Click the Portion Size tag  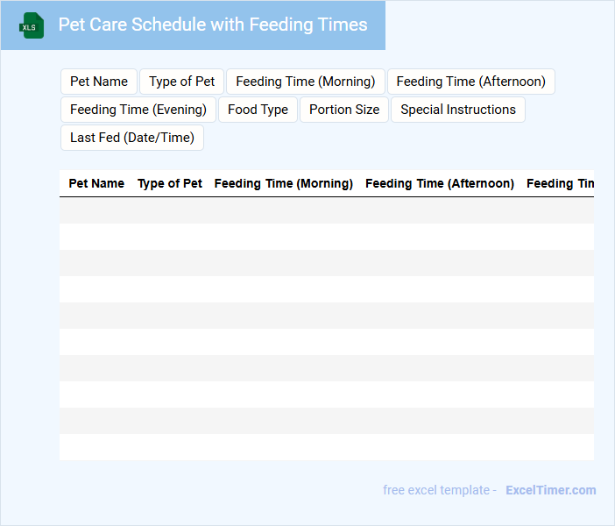[x=344, y=110]
